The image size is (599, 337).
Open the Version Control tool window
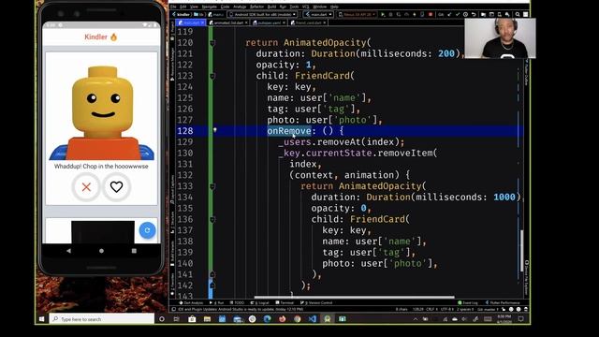tap(316, 303)
